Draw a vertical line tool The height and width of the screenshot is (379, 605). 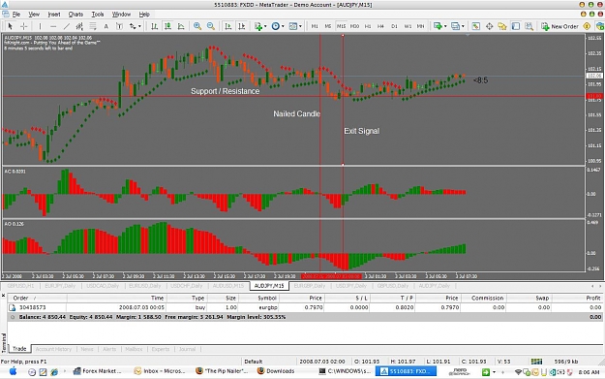coord(40,26)
